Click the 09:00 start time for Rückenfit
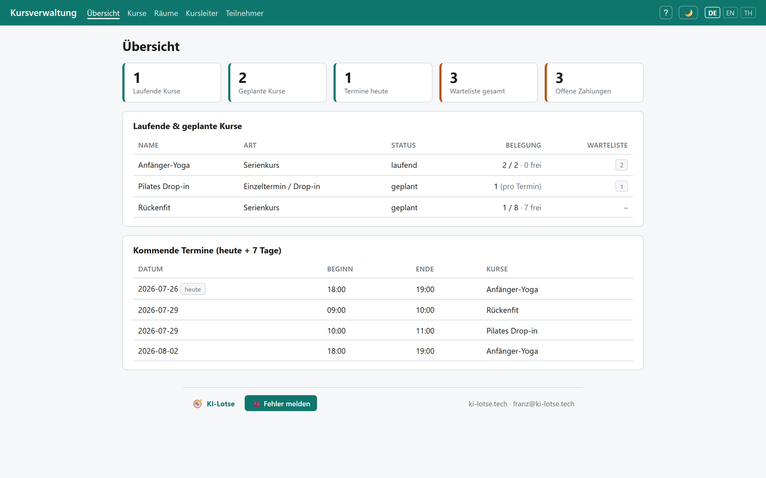Image resolution: width=766 pixels, height=478 pixels. (x=336, y=310)
